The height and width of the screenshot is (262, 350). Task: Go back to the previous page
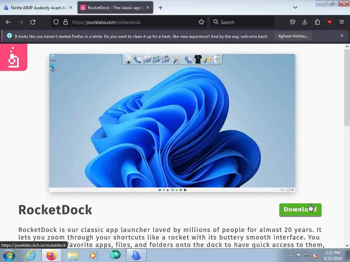8,22
